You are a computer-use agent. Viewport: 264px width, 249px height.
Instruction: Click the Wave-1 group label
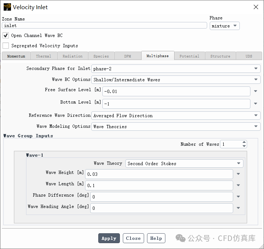click(35, 155)
